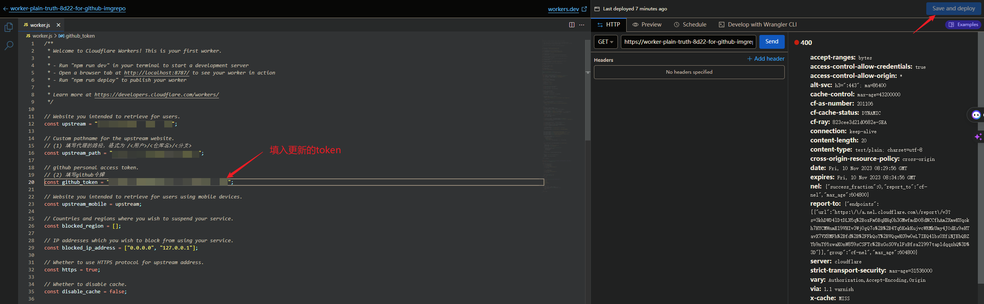Open the worker-plain-truth-8d22 worker link
Screen dimensions: 984x304
[68, 8]
